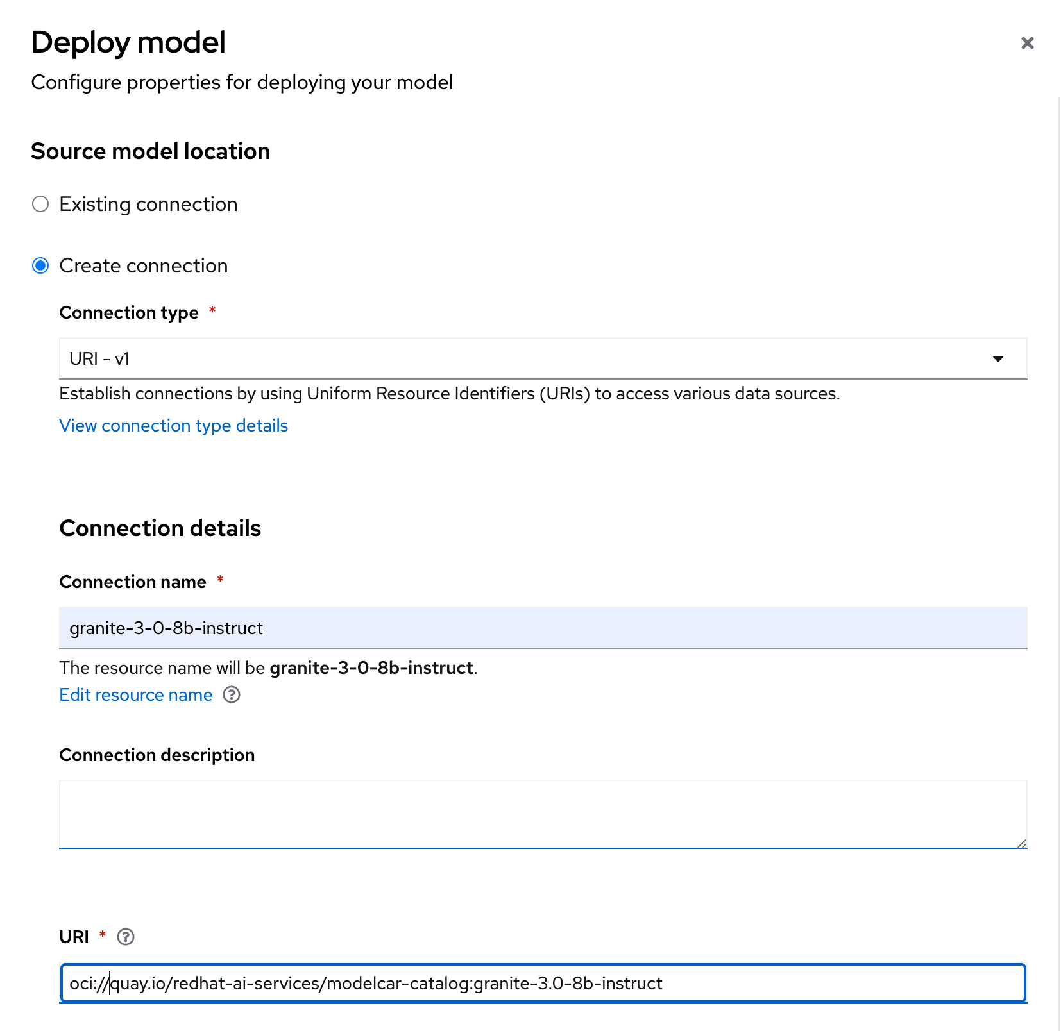Click the 'Connection type' field label
Screen dimensions: 1061x1031
(x=129, y=313)
